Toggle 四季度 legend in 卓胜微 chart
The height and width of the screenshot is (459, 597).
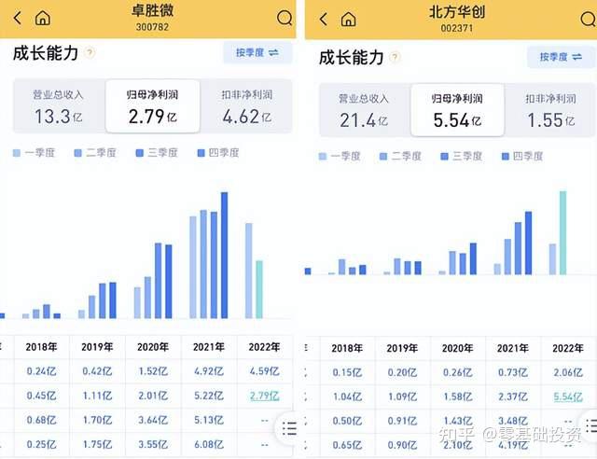pyautogui.click(x=218, y=153)
